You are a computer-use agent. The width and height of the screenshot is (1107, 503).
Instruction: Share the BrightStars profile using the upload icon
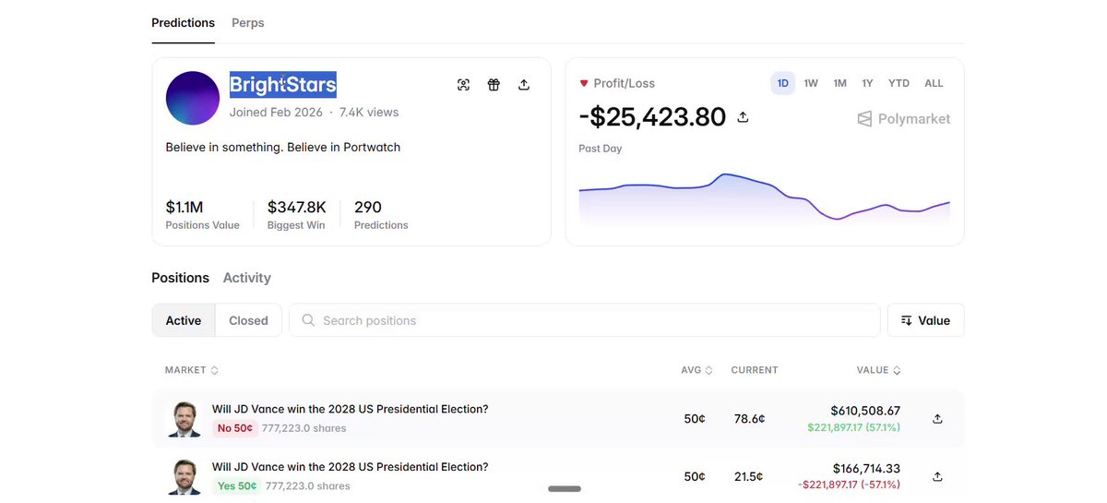click(x=524, y=85)
